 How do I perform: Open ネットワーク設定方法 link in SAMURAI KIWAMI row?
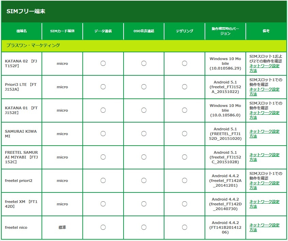(264, 134)
